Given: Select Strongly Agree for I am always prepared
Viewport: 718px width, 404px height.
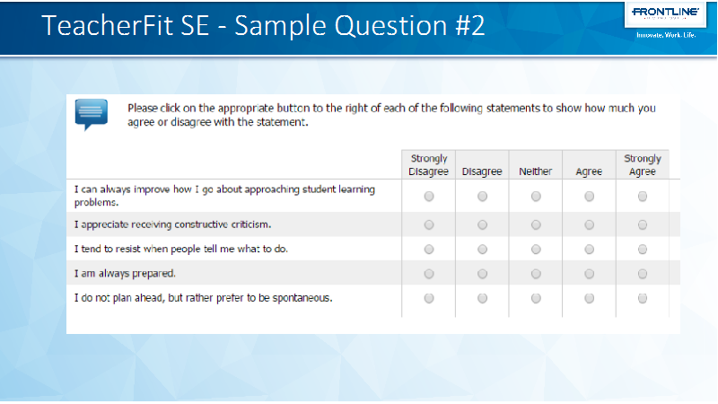Looking at the screenshot, I should click(x=643, y=274).
